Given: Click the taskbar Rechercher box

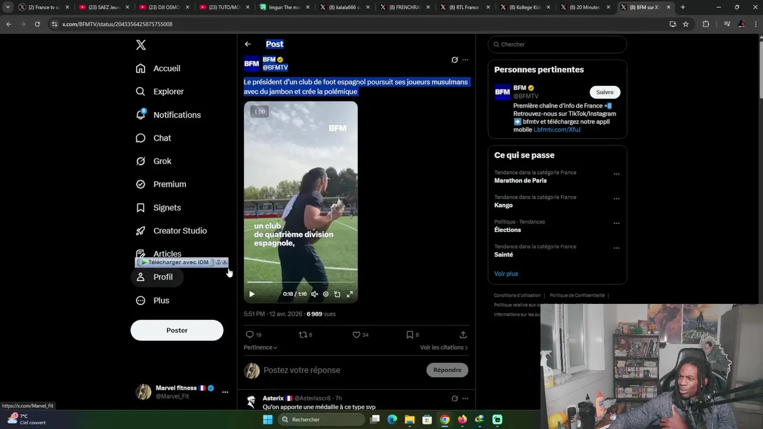Looking at the screenshot, I should [x=322, y=419].
